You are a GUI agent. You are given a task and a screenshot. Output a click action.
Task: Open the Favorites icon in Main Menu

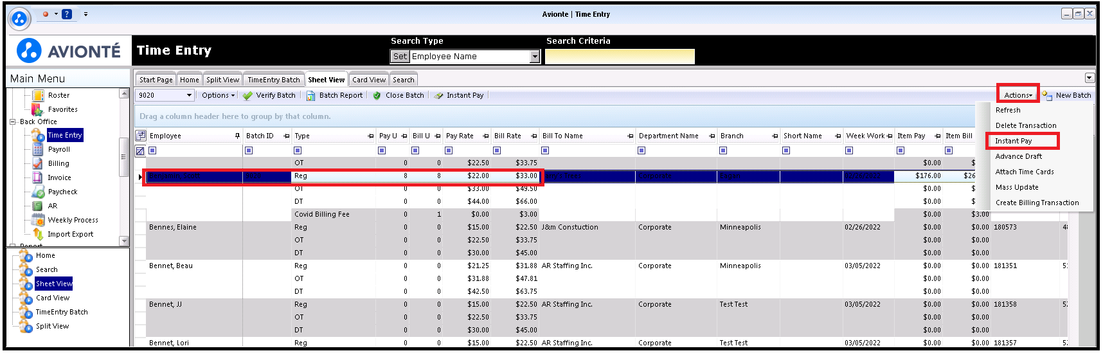38,109
